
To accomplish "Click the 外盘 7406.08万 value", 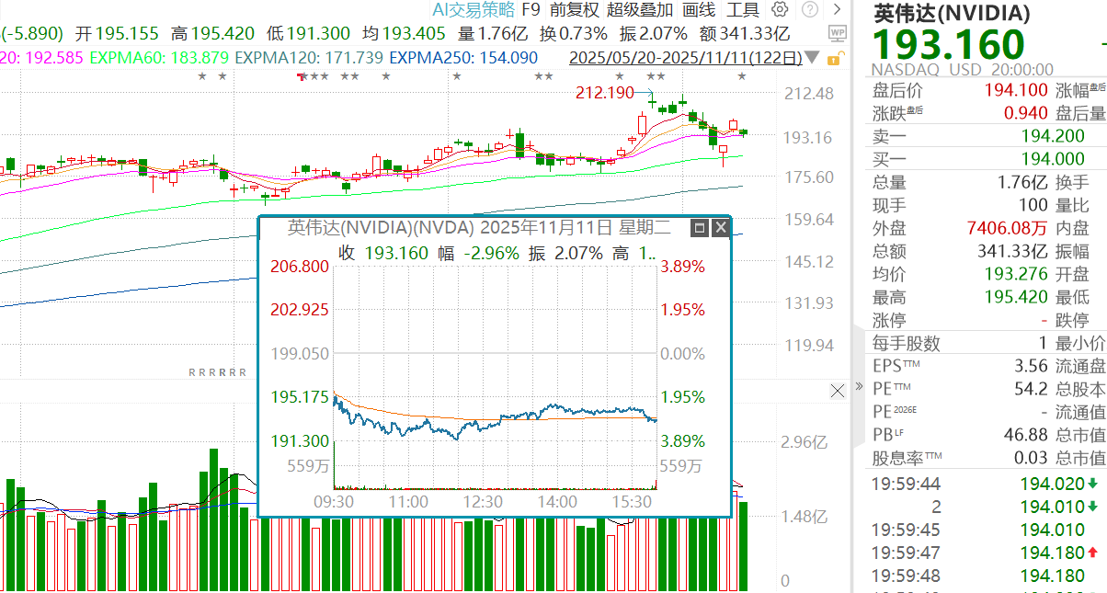I will pos(1007,228).
